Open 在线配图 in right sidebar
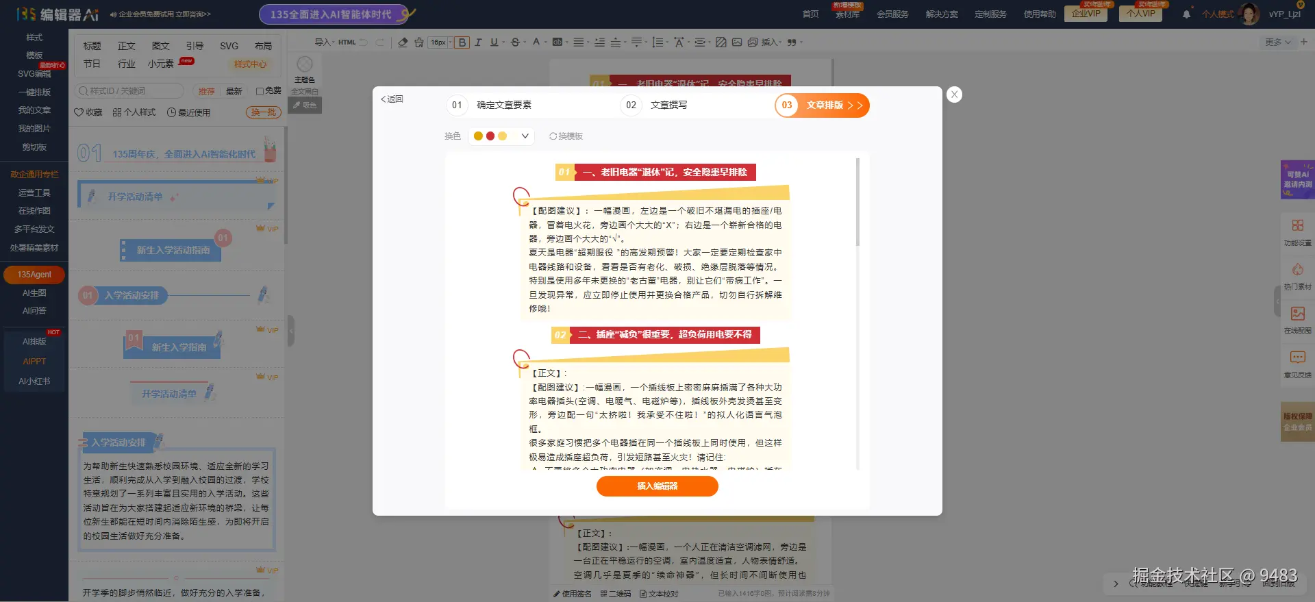1315x602 pixels. coord(1297,320)
